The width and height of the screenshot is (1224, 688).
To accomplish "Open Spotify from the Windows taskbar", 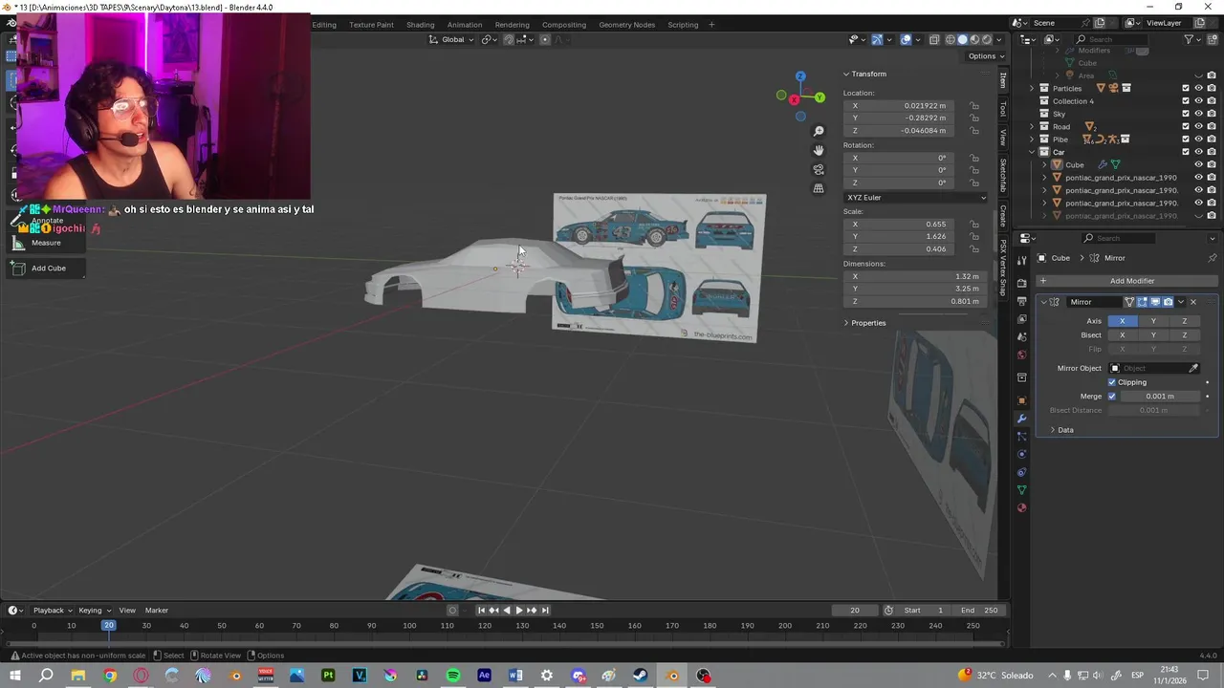I will tap(453, 676).
